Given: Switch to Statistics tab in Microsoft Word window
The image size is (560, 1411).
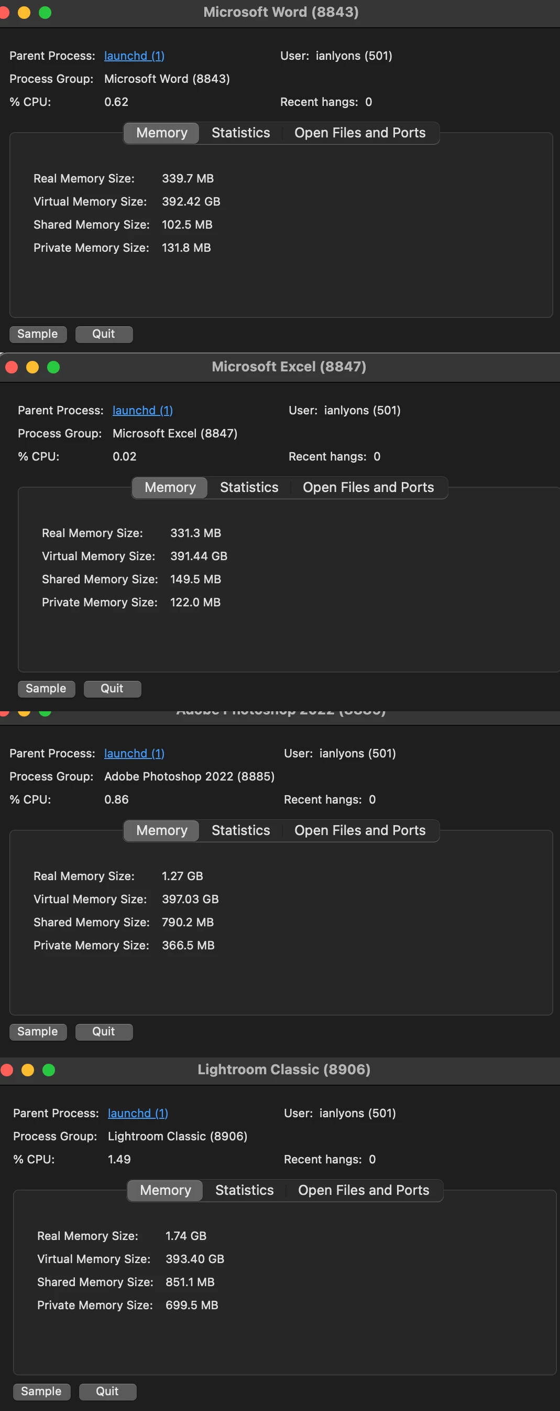Looking at the screenshot, I should tap(240, 133).
